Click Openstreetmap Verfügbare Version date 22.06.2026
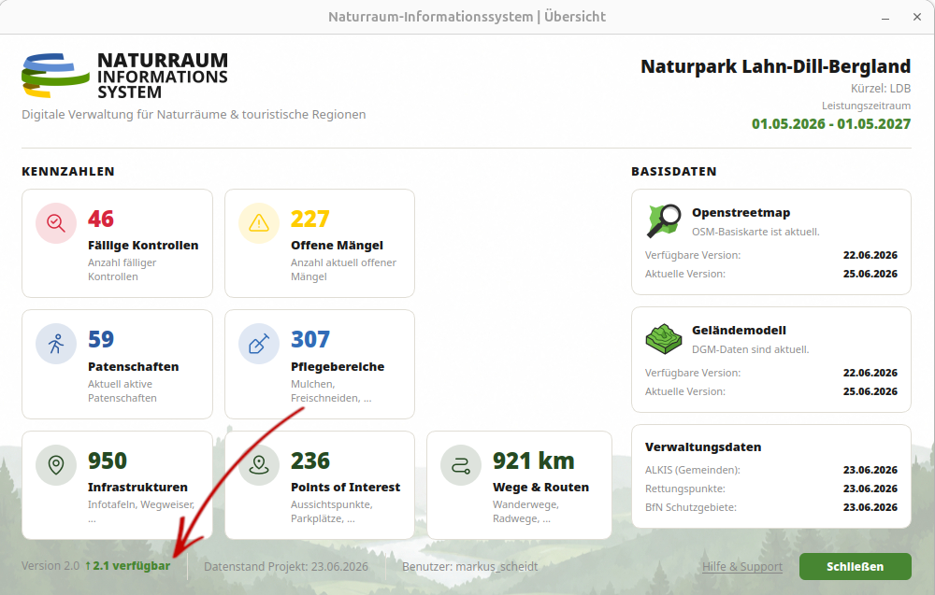 coord(870,255)
